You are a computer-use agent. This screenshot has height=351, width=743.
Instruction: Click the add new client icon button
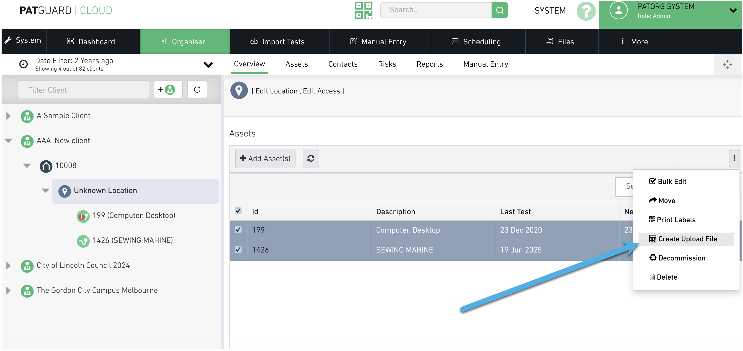pyautogui.click(x=168, y=90)
